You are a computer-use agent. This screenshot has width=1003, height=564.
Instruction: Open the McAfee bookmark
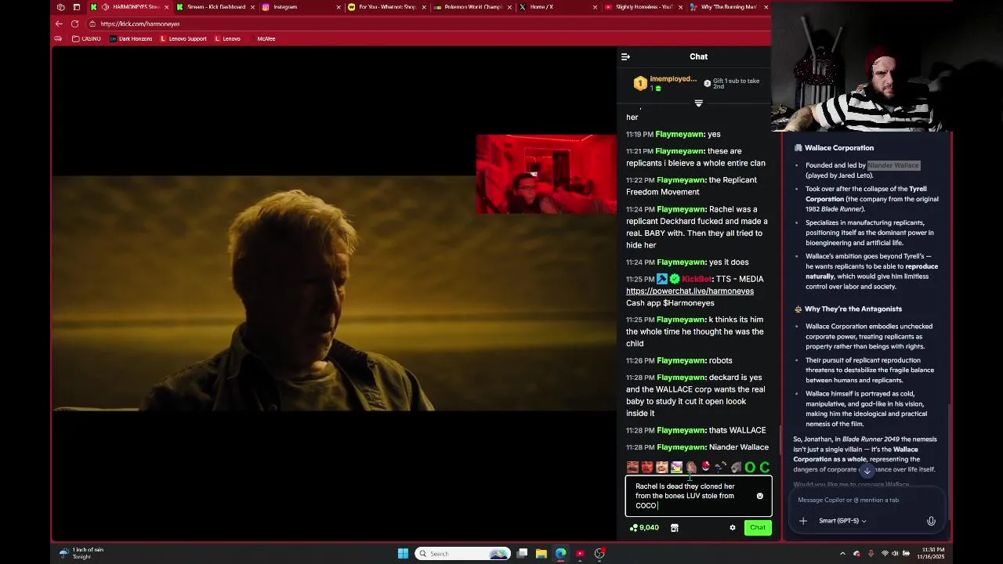tap(266, 38)
